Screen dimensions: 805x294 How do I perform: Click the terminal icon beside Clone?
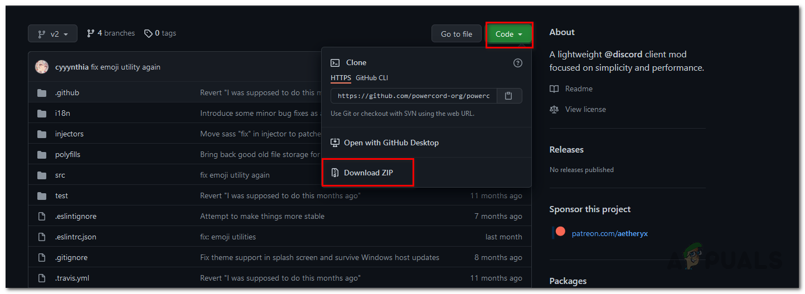[335, 63]
